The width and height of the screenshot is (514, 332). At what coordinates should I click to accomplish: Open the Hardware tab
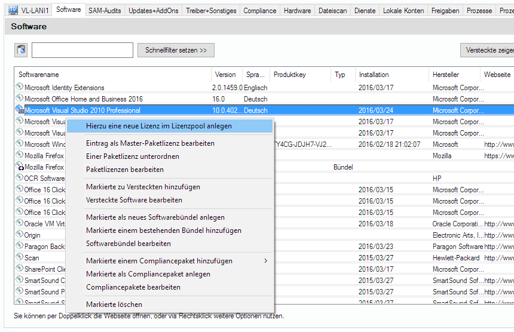(297, 11)
